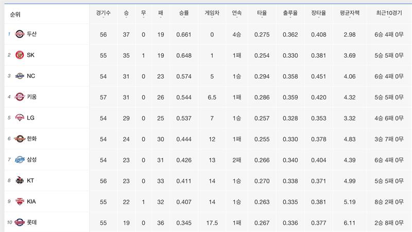
Task: Sort table by 경기수 column
Action: coord(103,12)
